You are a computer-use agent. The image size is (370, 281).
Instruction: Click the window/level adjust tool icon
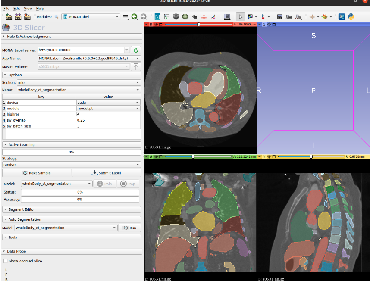[x=250, y=17]
